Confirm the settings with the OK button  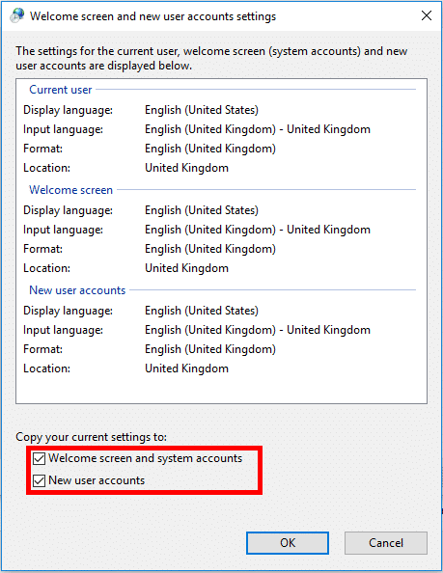[x=288, y=543]
